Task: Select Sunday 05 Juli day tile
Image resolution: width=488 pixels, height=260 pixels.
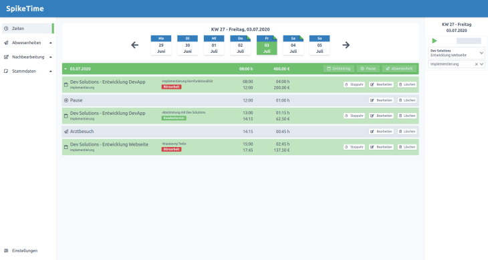Action: coord(320,45)
